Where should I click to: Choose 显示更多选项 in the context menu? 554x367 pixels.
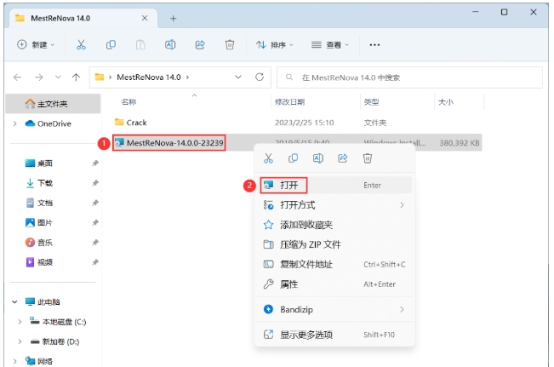[335, 335]
